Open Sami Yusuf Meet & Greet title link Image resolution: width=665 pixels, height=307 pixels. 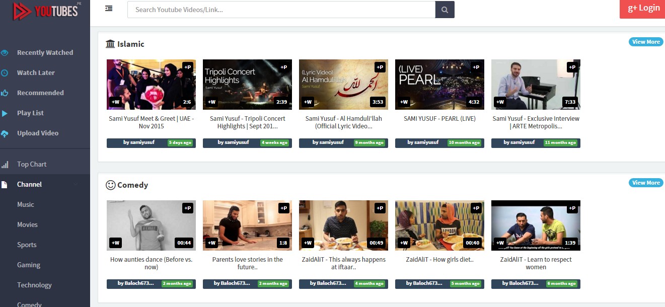(x=151, y=122)
